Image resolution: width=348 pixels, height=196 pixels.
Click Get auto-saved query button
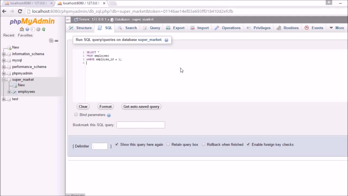pos(141,106)
